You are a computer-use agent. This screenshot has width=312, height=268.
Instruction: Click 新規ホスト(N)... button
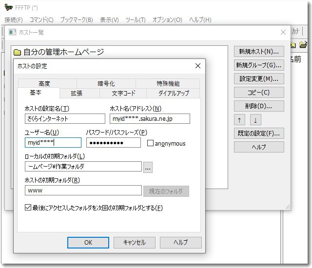coord(258,51)
